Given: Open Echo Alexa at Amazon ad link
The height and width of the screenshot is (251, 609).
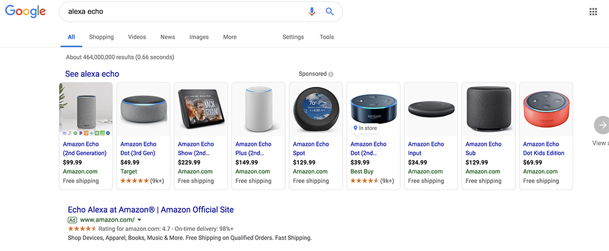Looking at the screenshot, I should pos(150,210).
